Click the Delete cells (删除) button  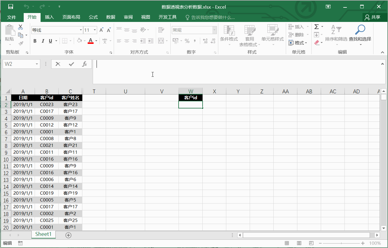coord(299,35)
